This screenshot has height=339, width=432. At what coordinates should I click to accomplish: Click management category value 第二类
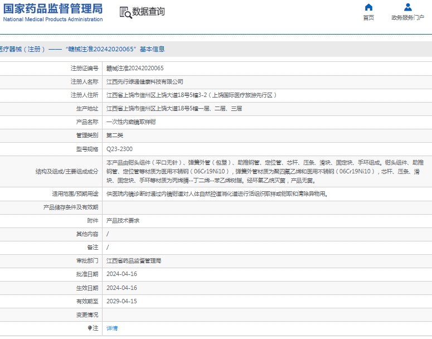[115, 135]
